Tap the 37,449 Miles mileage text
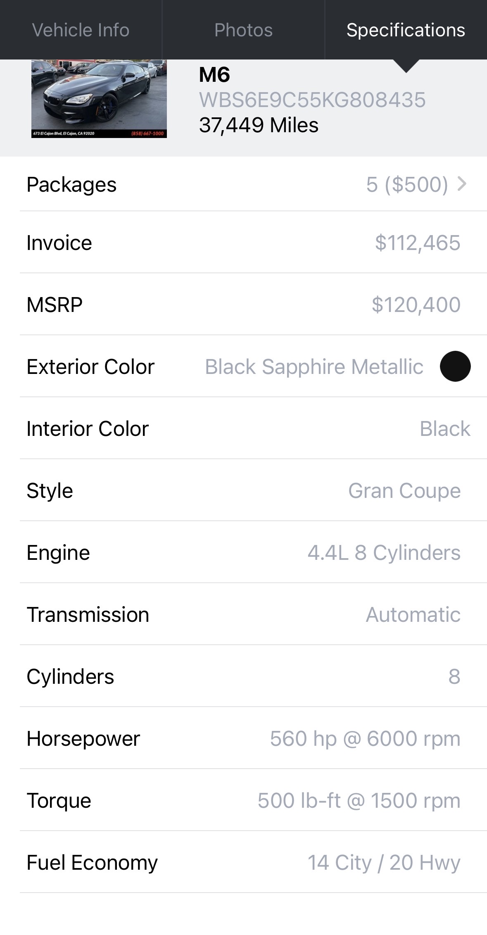Image resolution: width=487 pixels, height=935 pixels. point(259,125)
